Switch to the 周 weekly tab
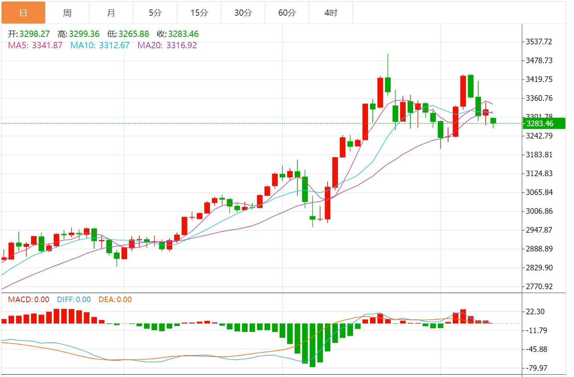574x377 pixels. [x=67, y=13]
